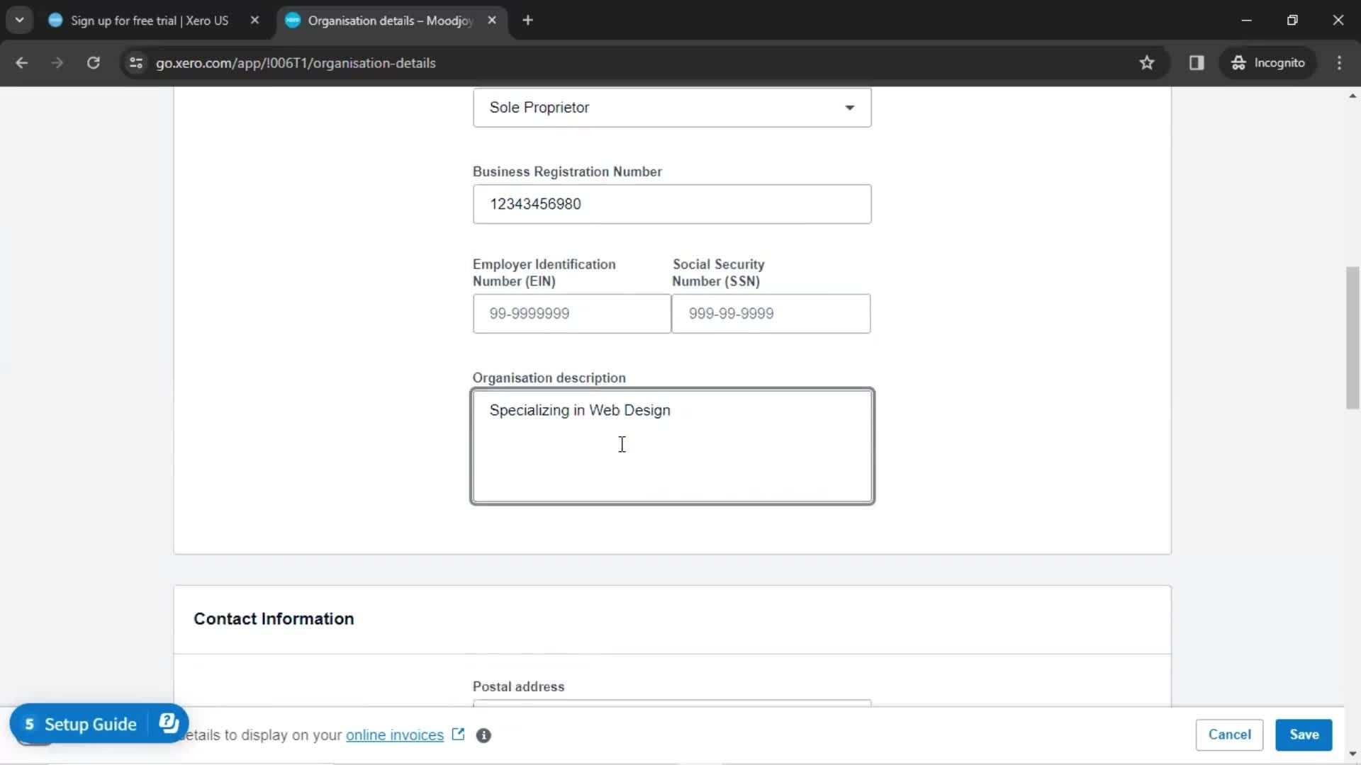The height and width of the screenshot is (765, 1361).
Task: Click the Postal address label
Action: coord(518,686)
